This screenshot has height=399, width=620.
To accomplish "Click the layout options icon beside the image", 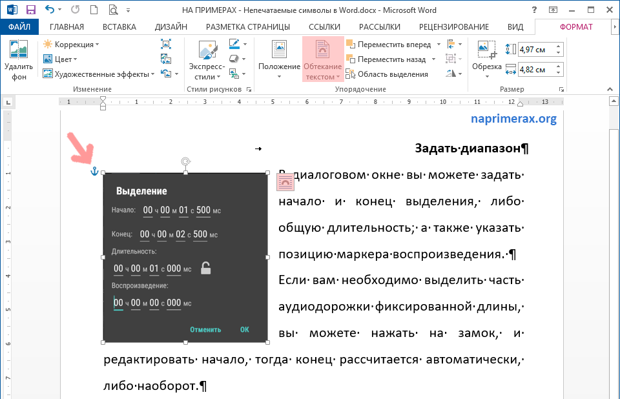I will tap(285, 183).
